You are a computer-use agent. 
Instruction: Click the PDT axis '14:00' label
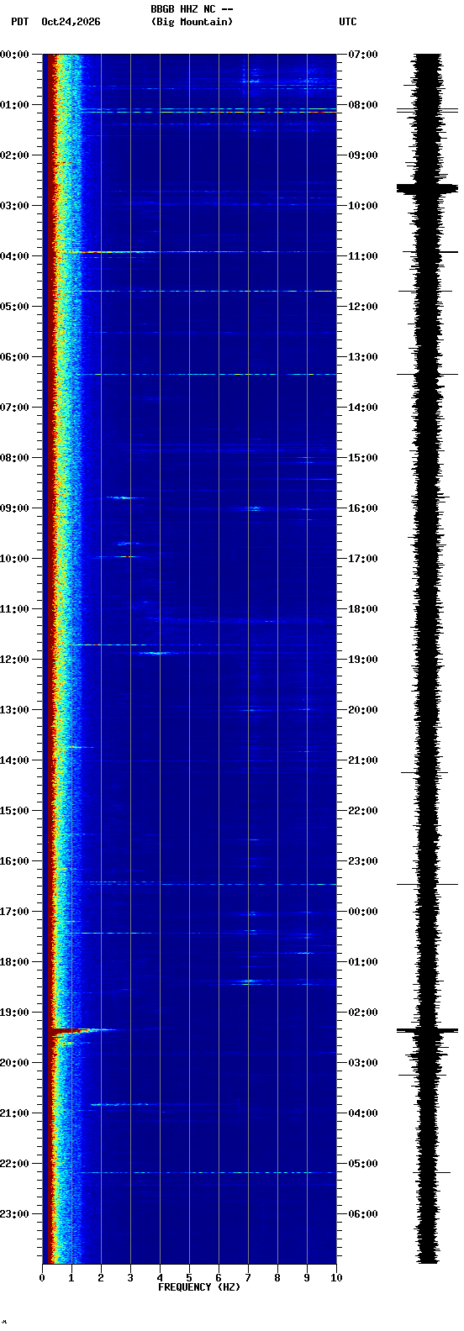14,760
